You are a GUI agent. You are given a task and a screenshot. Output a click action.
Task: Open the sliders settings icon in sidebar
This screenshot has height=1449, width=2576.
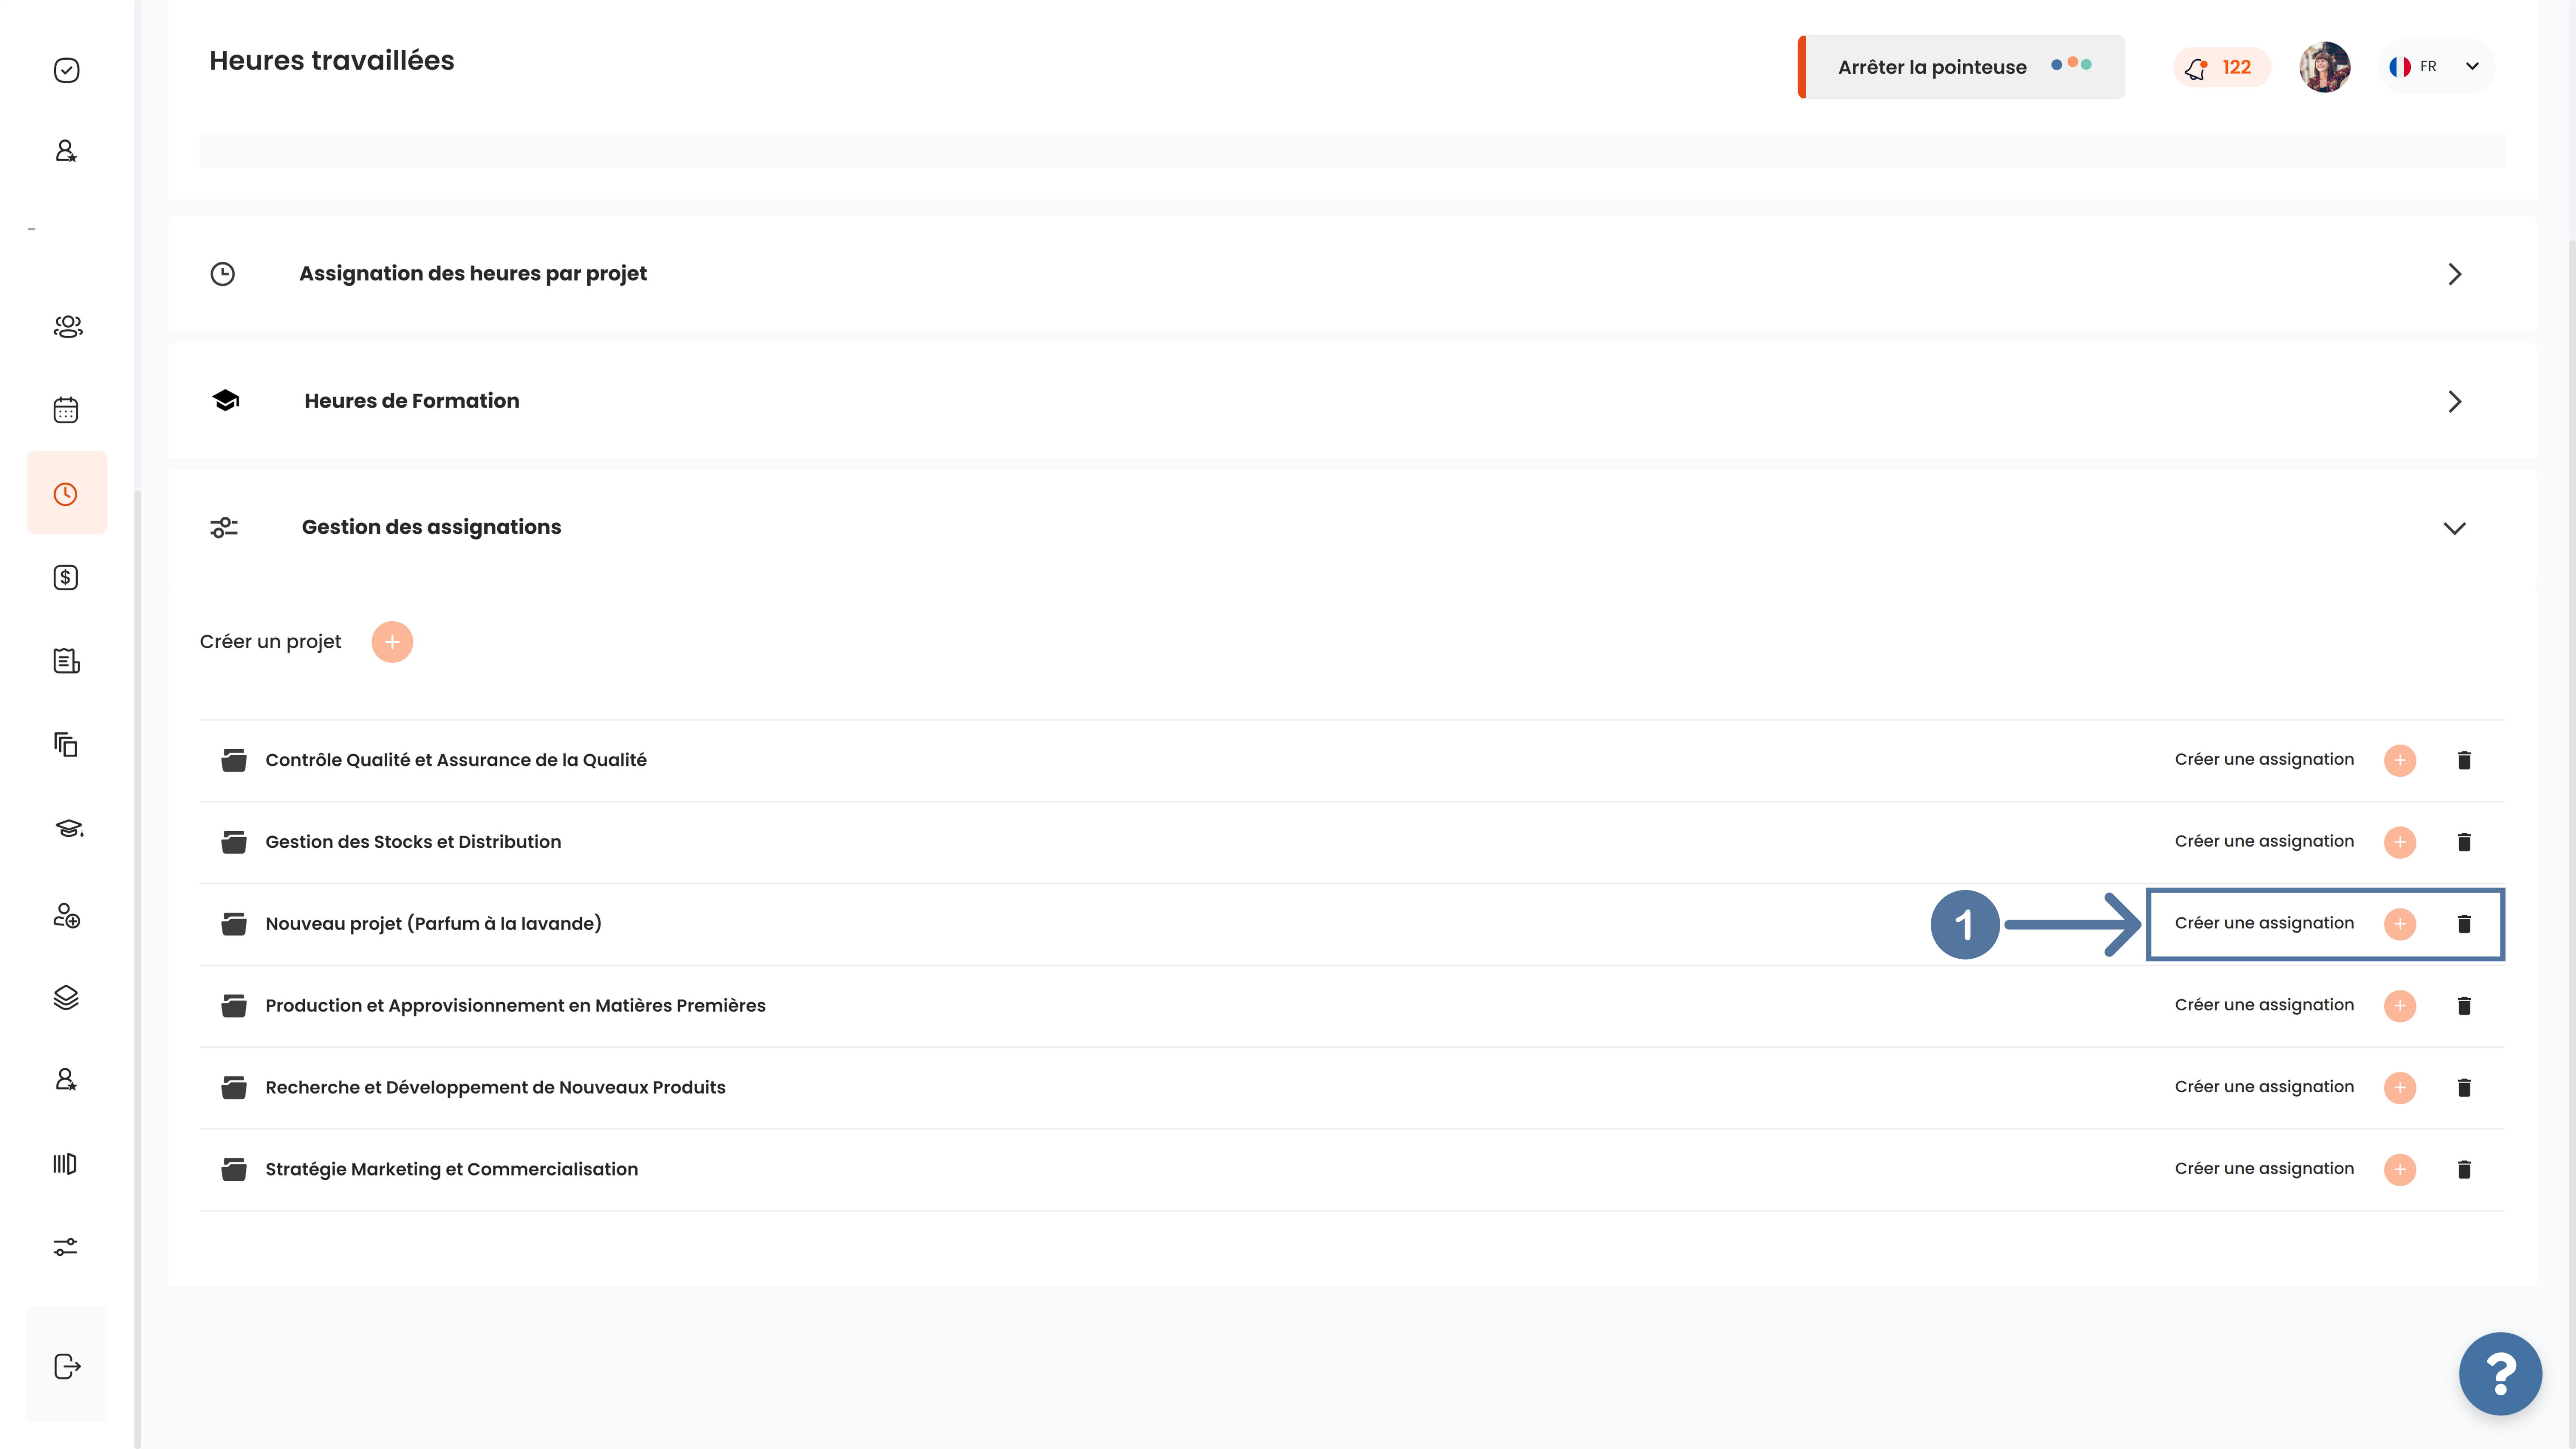pos(65,1247)
